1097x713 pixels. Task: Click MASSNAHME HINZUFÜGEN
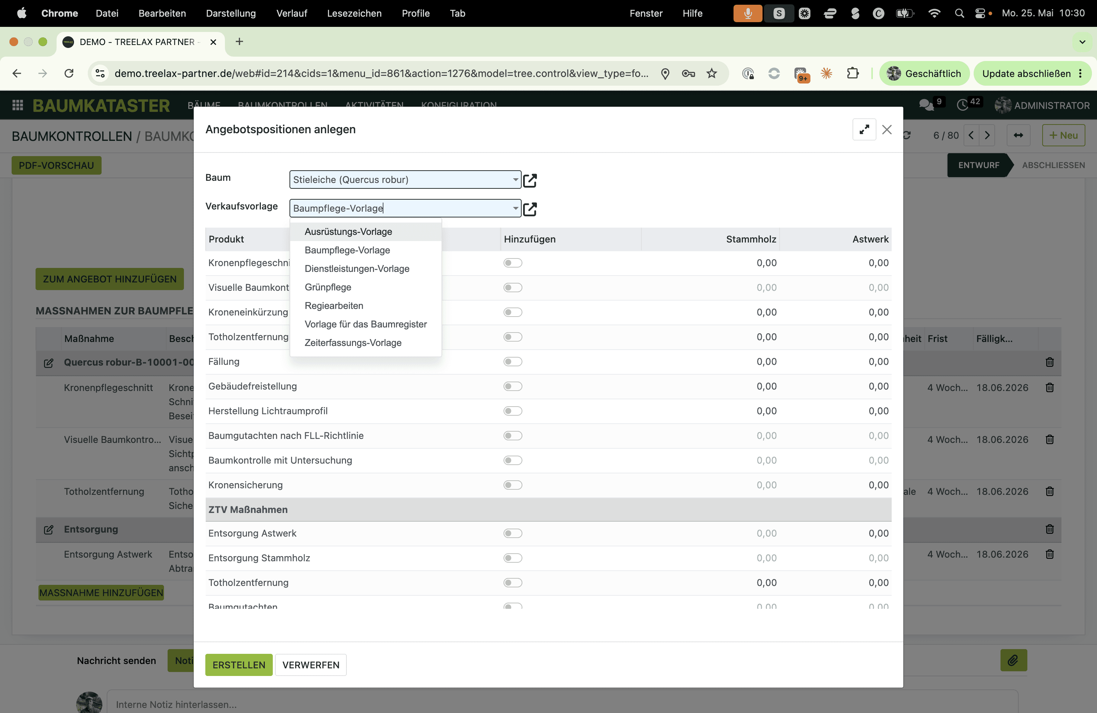coord(101,592)
